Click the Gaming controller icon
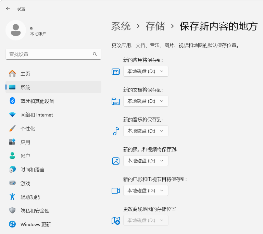Image resolution: width=263 pixels, height=234 pixels. point(12,183)
